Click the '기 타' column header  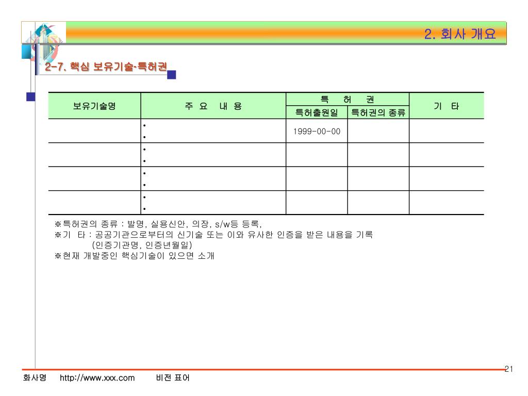(x=447, y=106)
